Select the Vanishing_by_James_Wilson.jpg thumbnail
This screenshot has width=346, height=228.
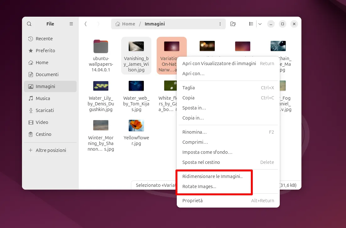(136, 46)
